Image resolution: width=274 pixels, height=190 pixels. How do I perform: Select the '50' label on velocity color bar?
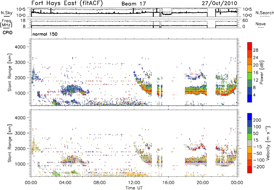256,133
